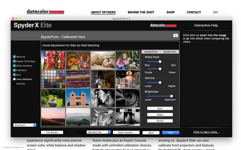Click the Reset button
This screenshot has width=241, height=150.
160,115
